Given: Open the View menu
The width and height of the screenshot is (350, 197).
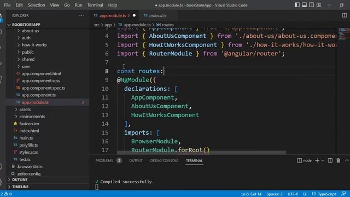Looking at the screenshot, I should (x=55, y=5).
